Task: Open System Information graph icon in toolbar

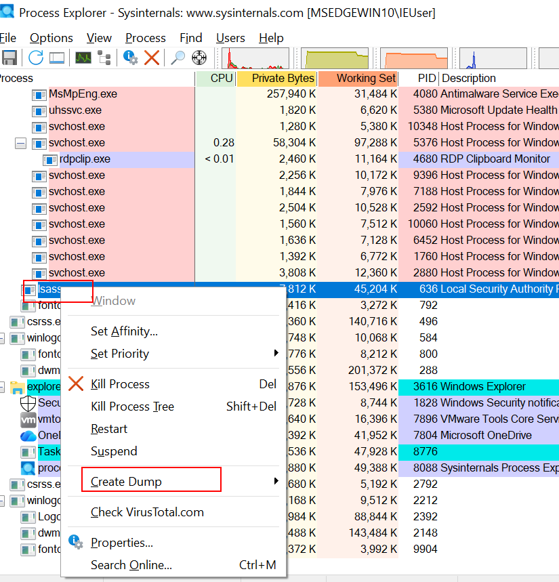Action: tap(83, 58)
